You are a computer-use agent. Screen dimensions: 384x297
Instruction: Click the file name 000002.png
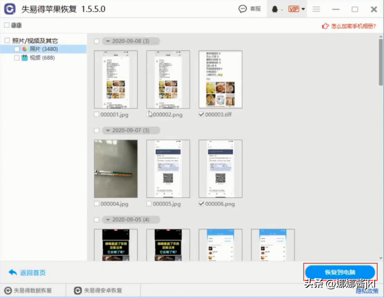168,115
